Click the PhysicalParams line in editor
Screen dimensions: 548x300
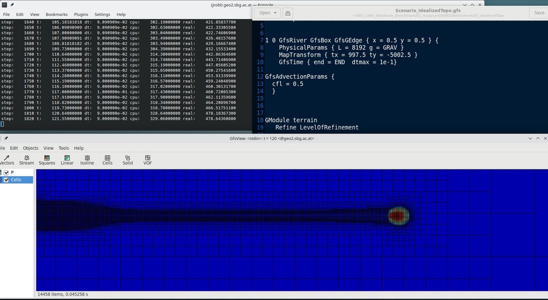coord(341,48)
